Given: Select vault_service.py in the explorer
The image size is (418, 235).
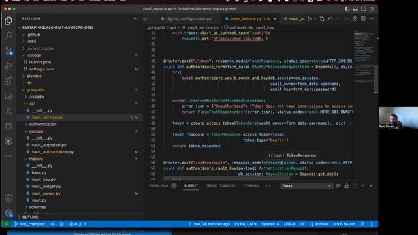Looking at the screenshot, I should click(47, 117).
